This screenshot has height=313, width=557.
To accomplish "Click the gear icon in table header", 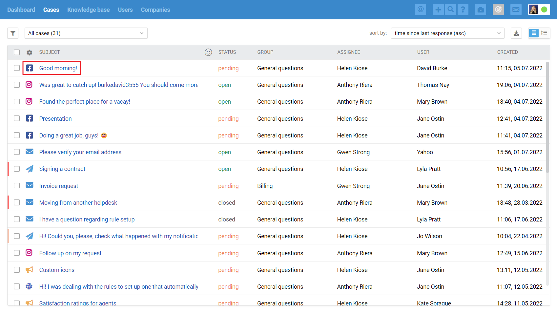I will click(x=30, y=52).
